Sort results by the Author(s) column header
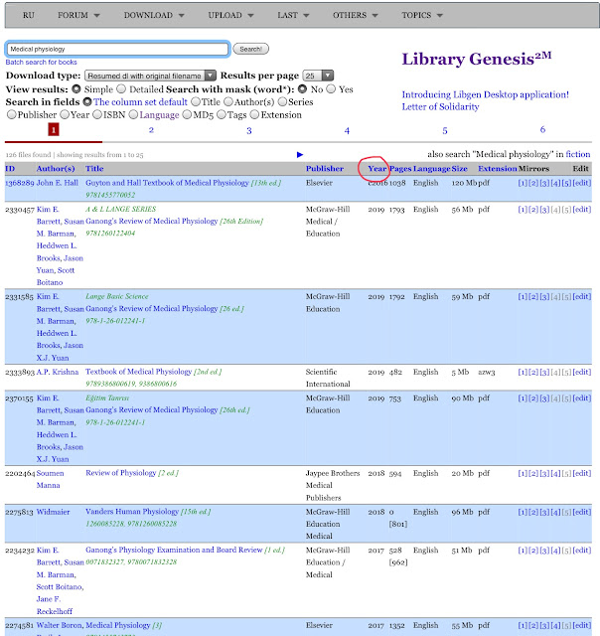This screenshot has height=636, width=600. (x=56, y=168)
